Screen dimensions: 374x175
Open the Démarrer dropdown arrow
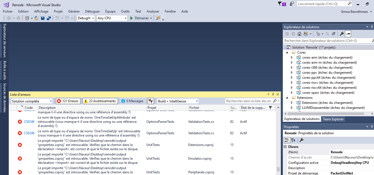[x=151, y=18]
